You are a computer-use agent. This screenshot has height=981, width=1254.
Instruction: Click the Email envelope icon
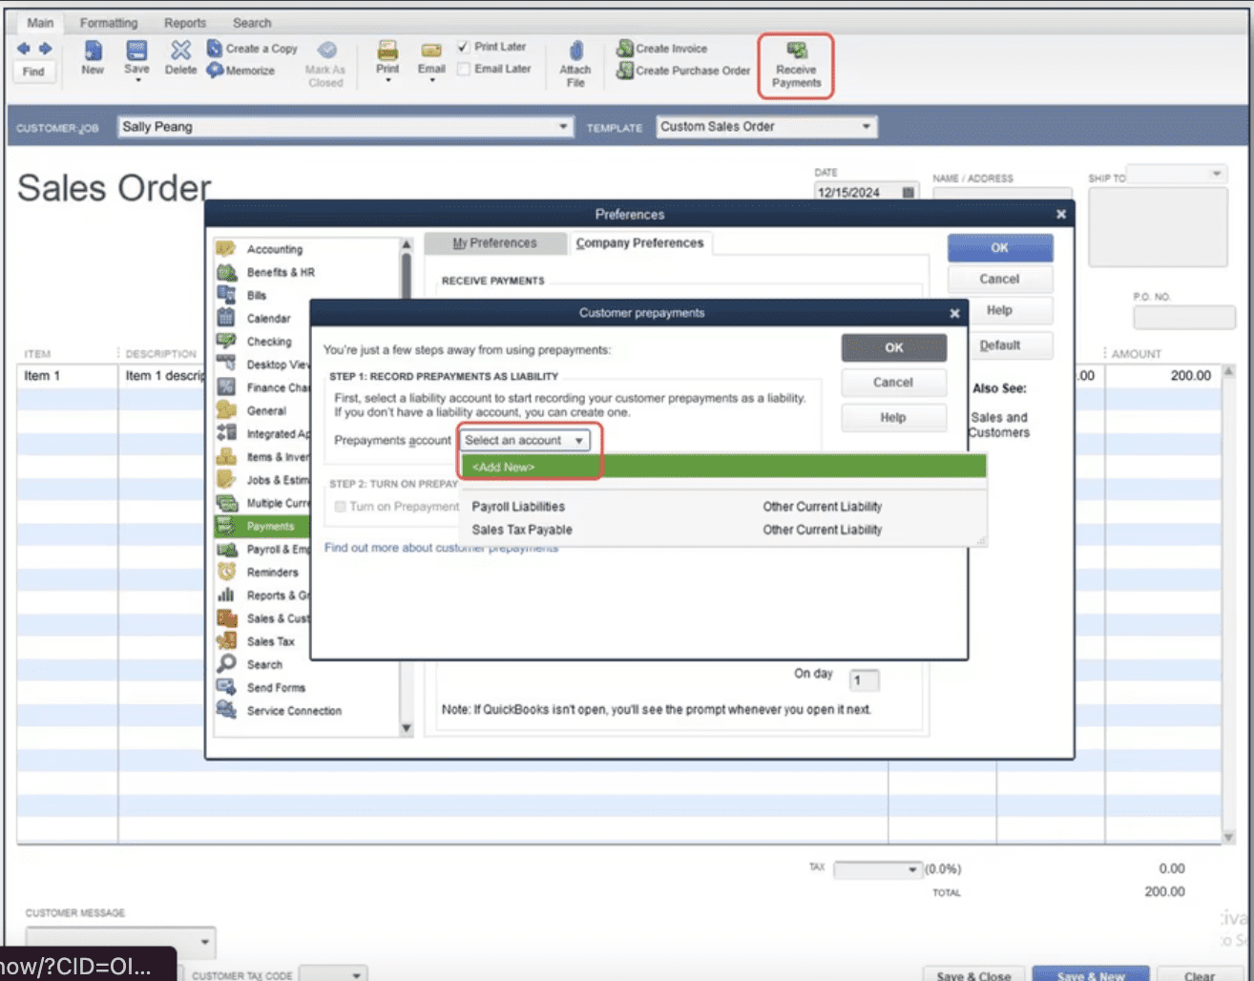click(431, 51)
